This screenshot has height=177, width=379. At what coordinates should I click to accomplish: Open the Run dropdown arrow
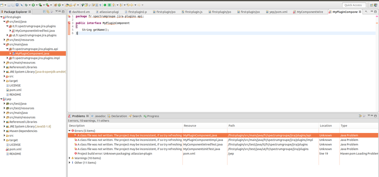tap(37, 5)
